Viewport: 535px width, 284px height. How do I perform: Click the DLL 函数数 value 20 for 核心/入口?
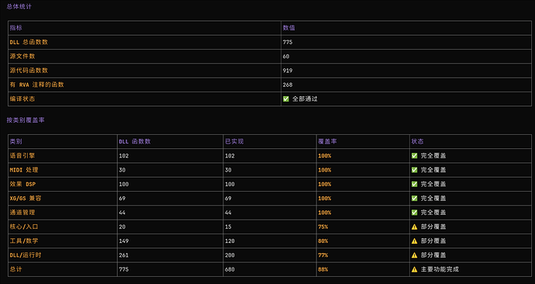click(x=123, y=227)
